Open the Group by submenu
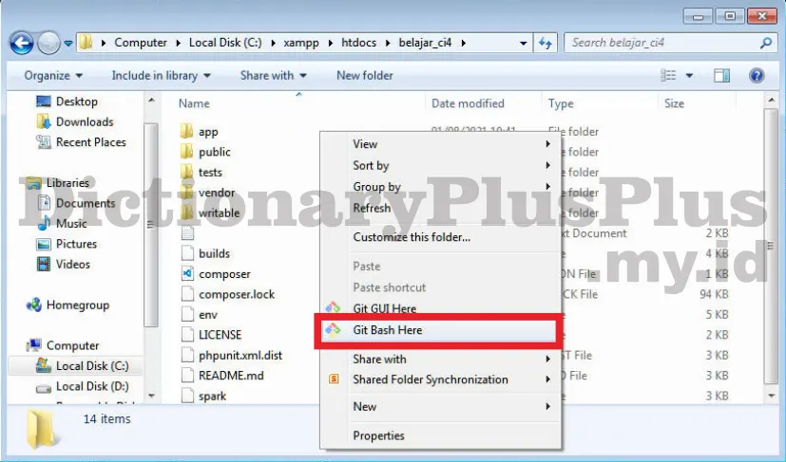This screenshot has width=786, height=462. pos(440,187)
